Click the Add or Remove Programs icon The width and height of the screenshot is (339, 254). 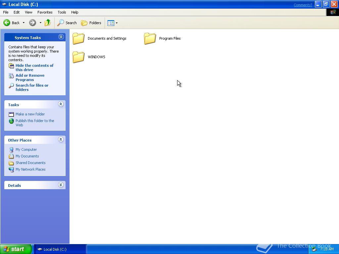[11, 76]
